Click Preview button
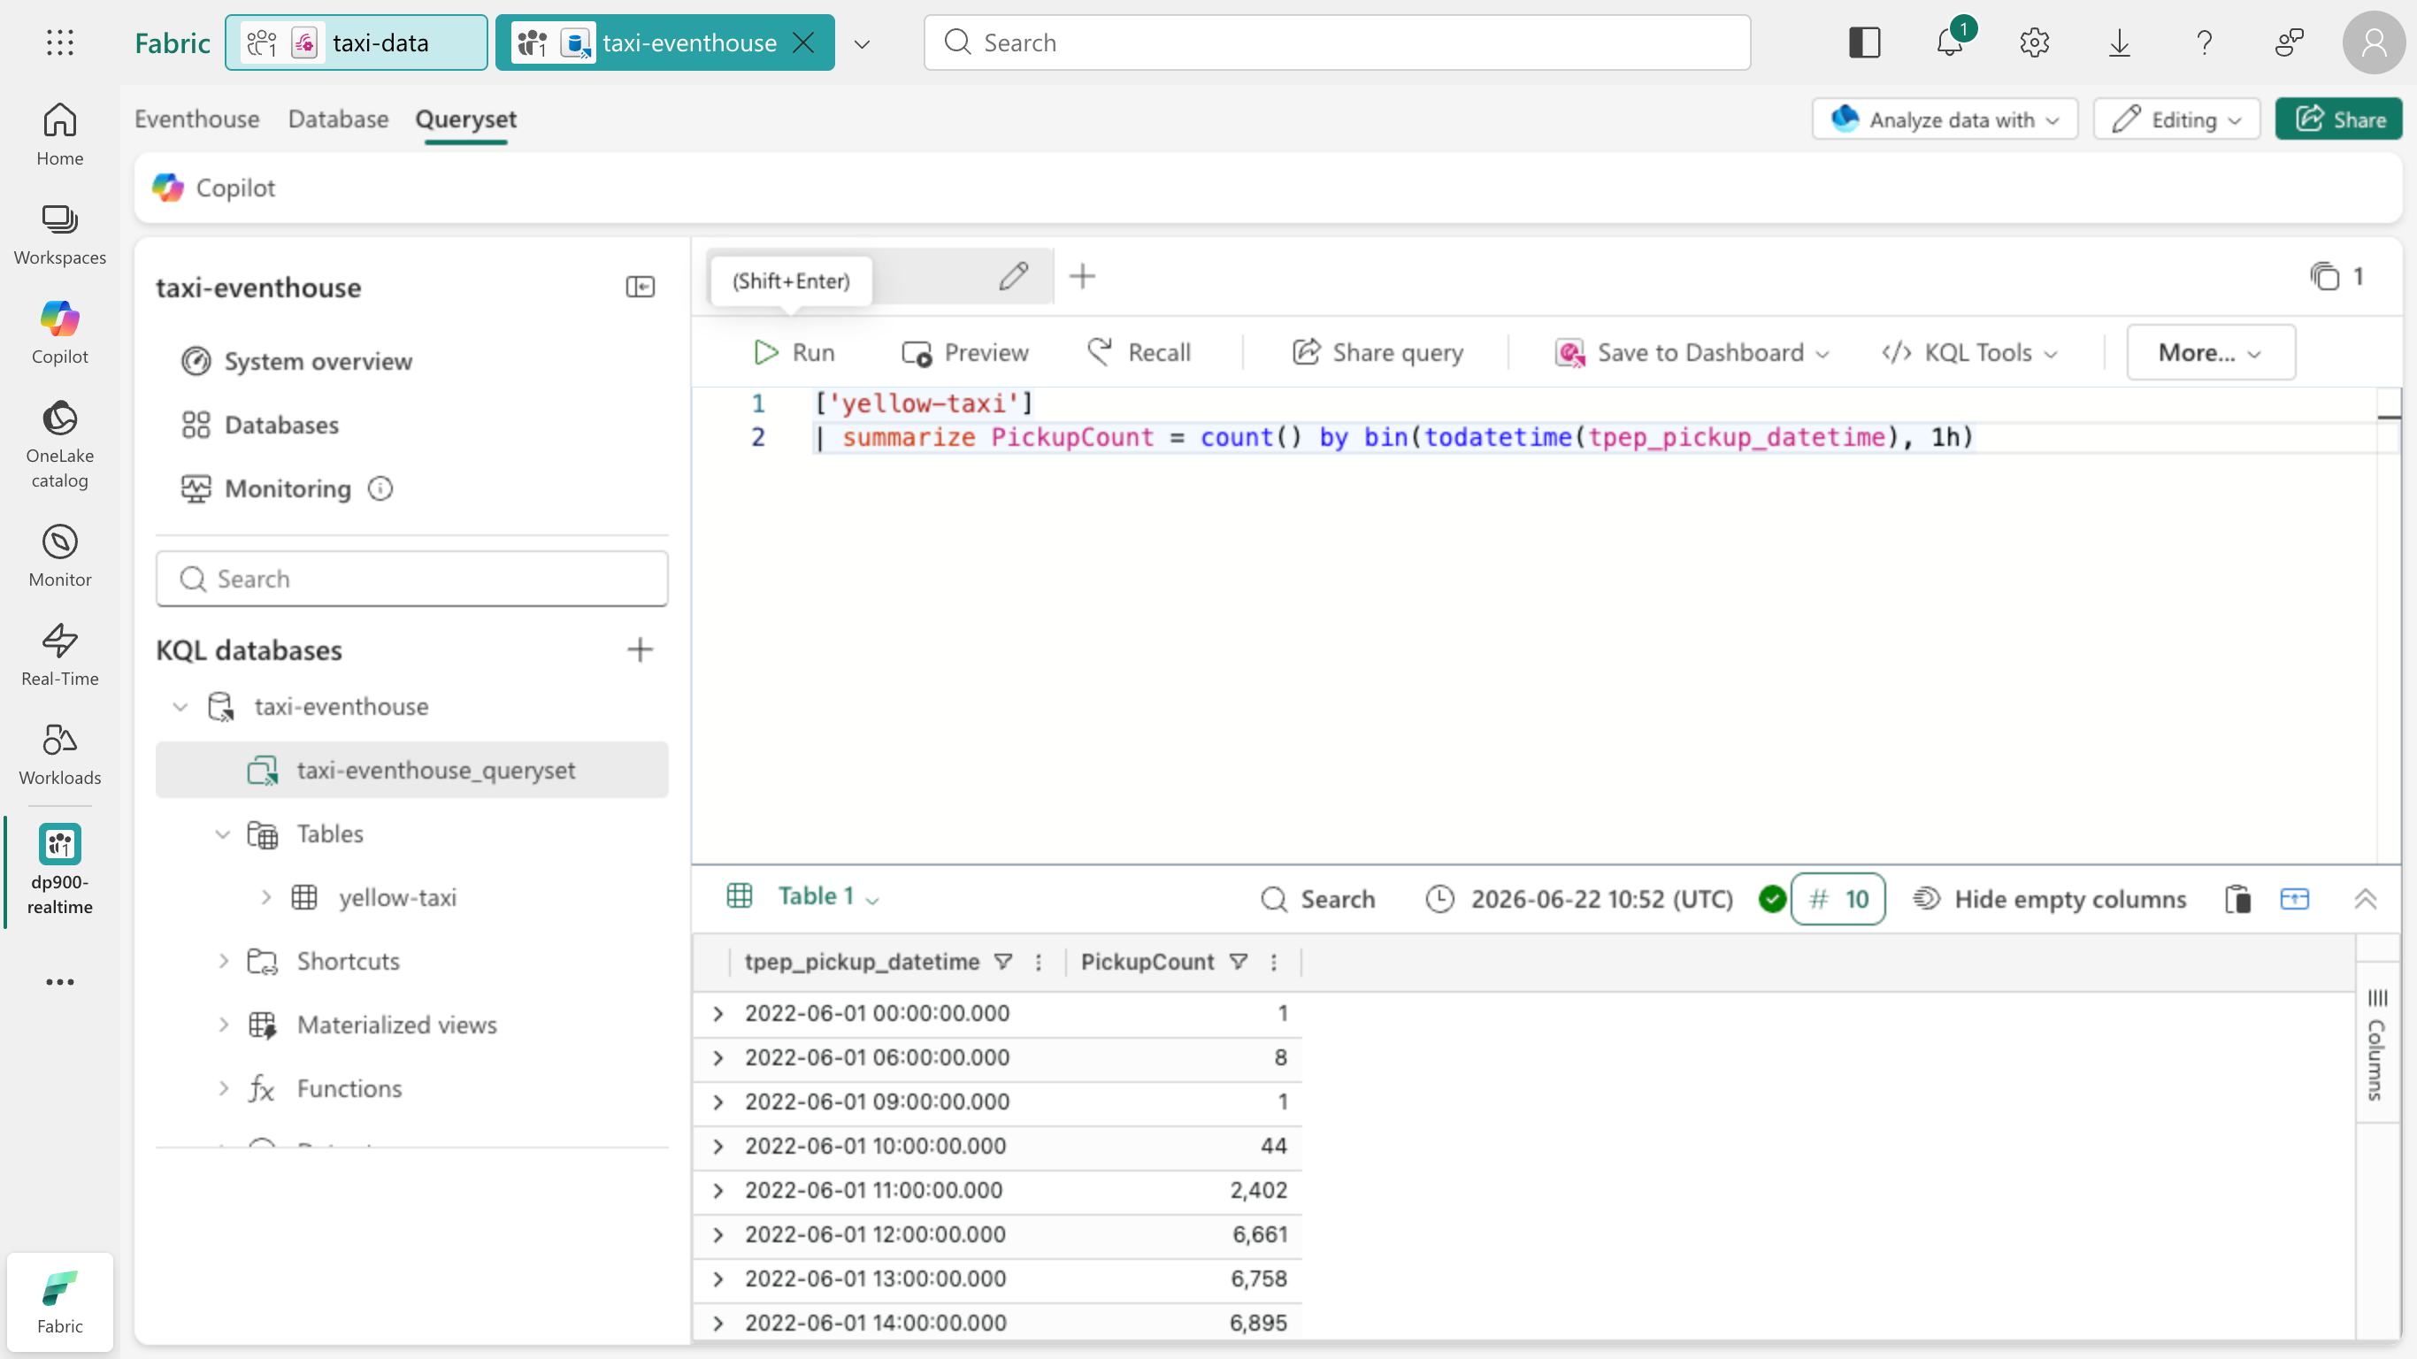 tap(964, 353)
